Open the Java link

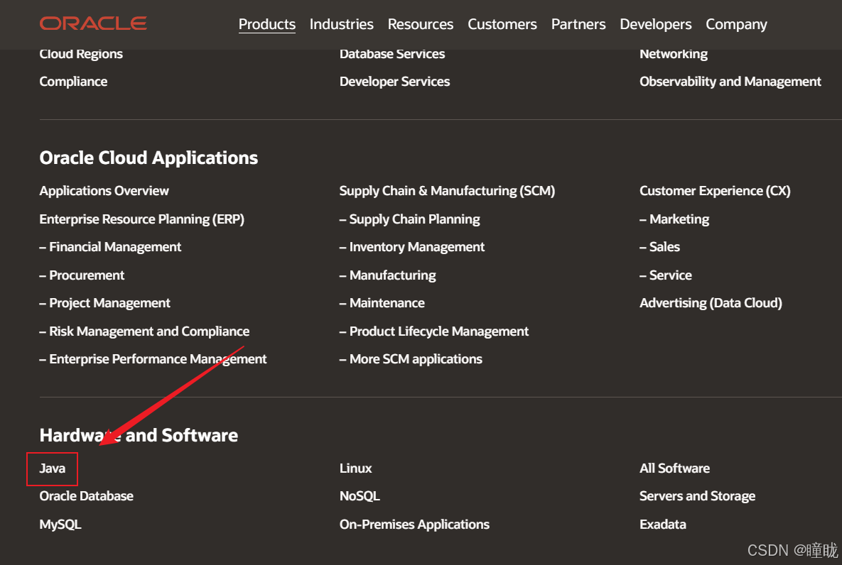(x=52, y=468)
